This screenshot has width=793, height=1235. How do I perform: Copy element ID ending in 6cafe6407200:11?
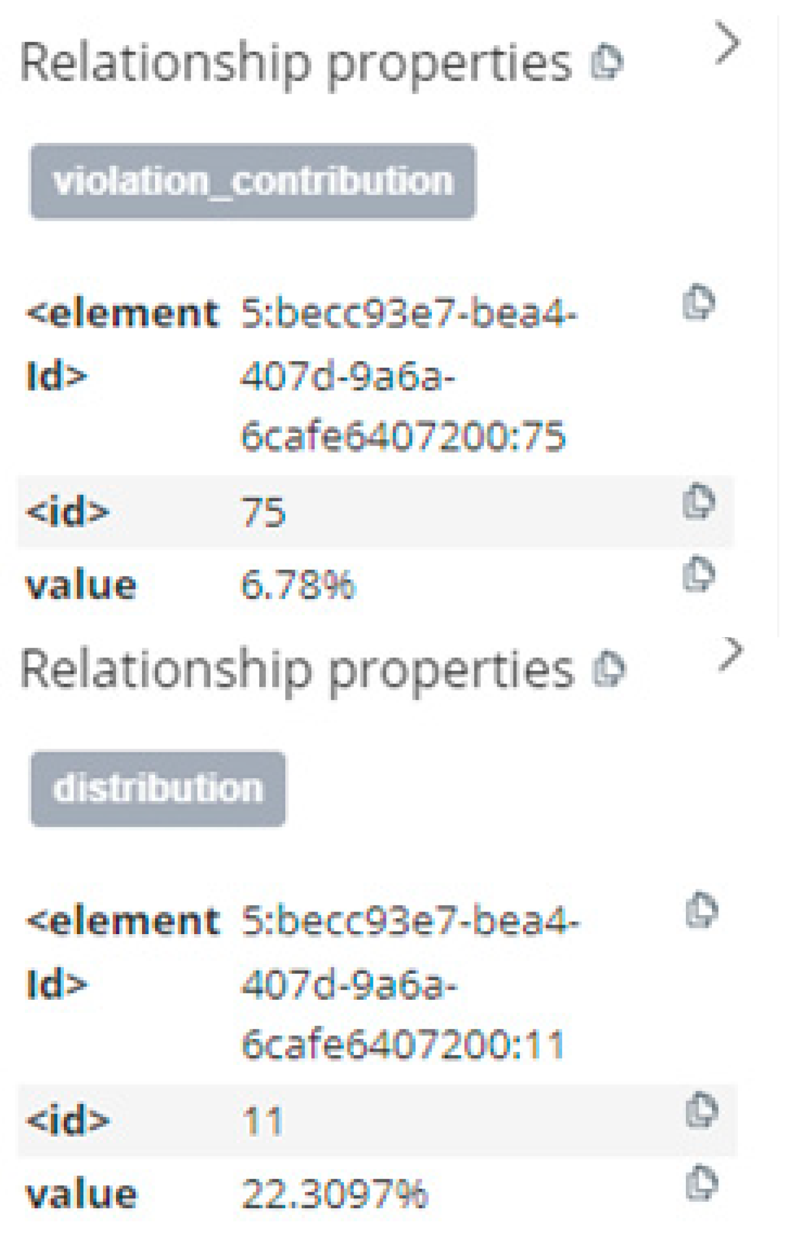701,910
